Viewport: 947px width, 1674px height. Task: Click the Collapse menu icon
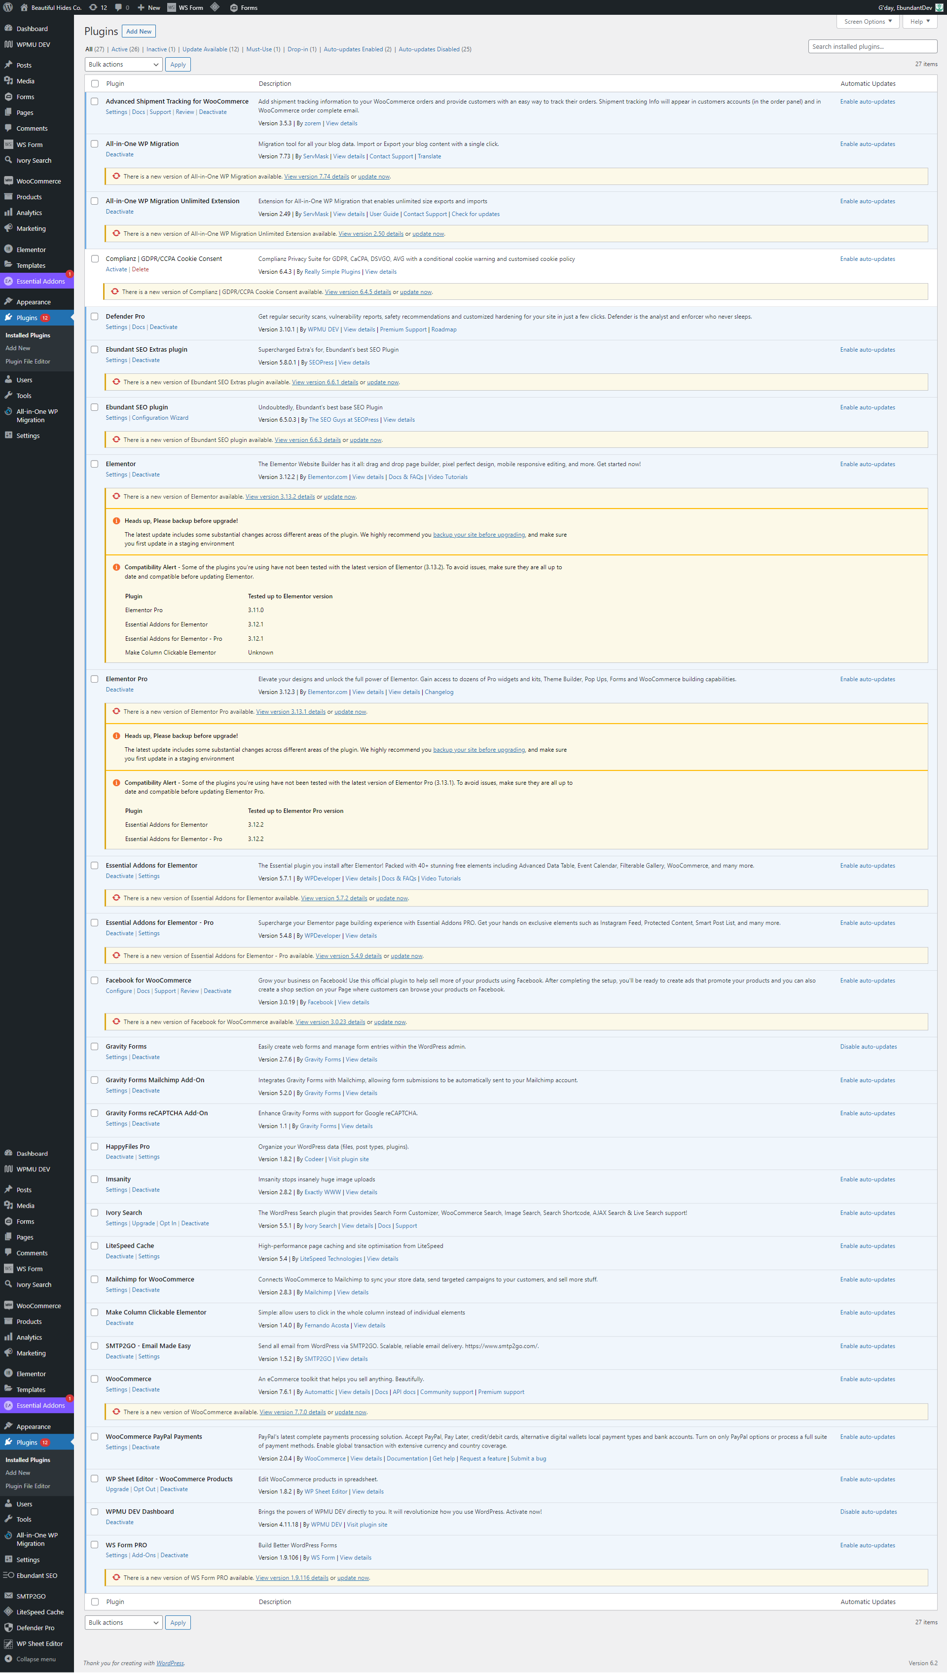point(8,1658)
